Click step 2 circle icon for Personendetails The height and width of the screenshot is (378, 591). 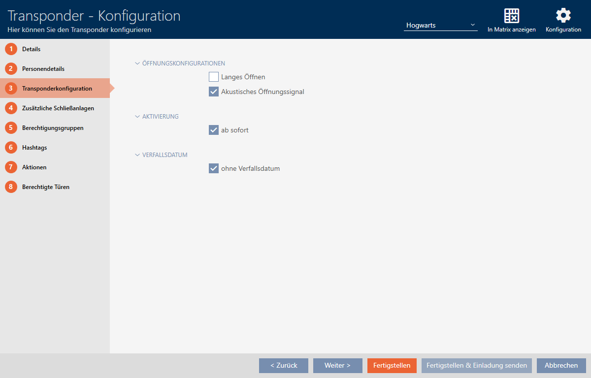11,69
